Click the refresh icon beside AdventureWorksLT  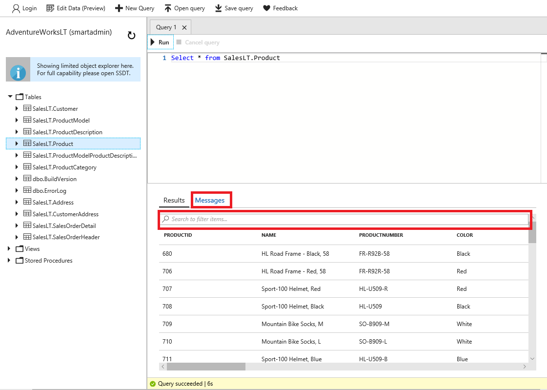tap(131, 35)
